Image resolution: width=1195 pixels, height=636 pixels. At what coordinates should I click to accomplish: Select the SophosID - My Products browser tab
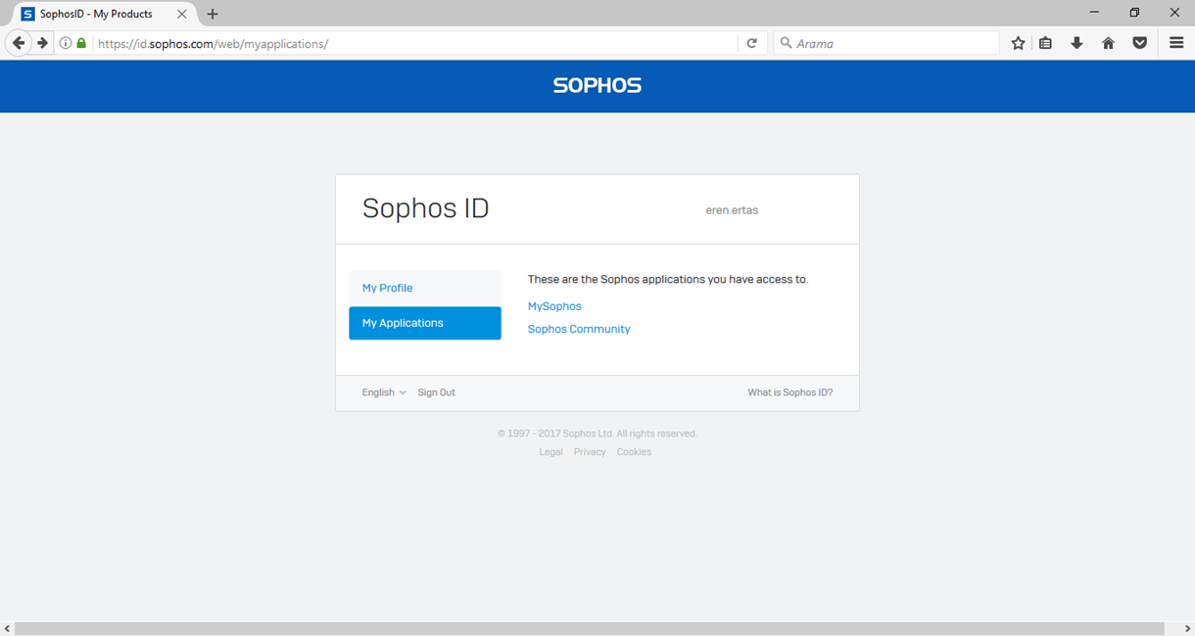[x=105, y=14]
